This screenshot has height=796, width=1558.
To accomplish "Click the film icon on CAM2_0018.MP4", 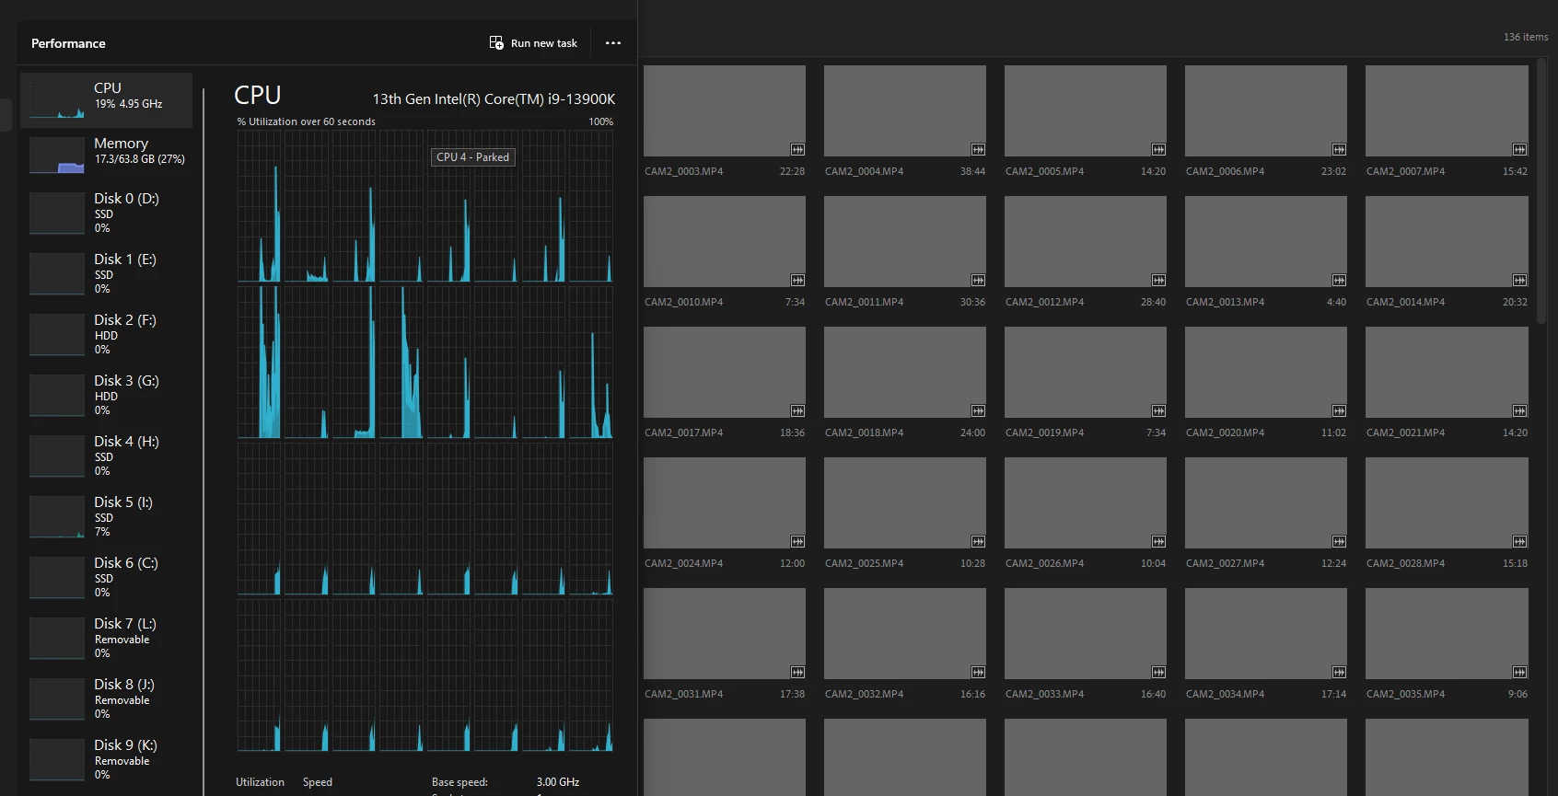I will tap(978, 410).
